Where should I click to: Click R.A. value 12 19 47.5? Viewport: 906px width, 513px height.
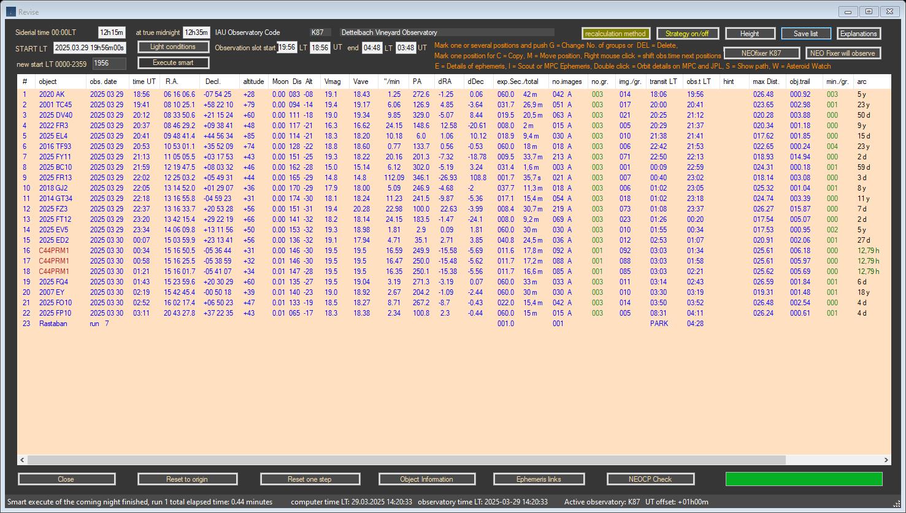point(180,167)
